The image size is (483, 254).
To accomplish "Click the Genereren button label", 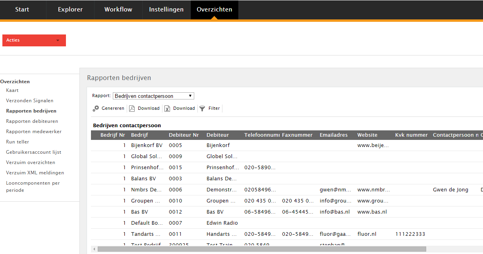I will 113,108.
